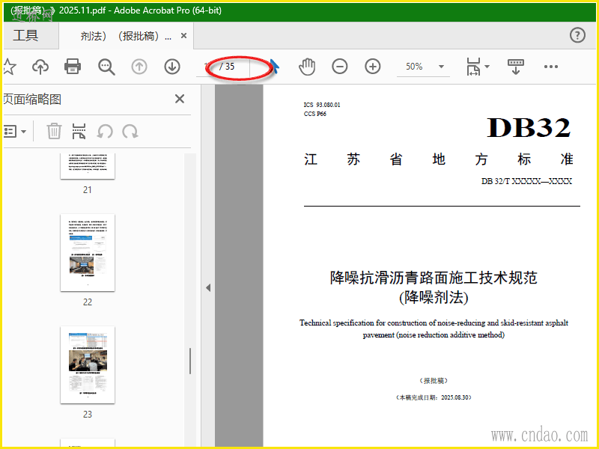Select the hand pan tool

coord(307,67)
